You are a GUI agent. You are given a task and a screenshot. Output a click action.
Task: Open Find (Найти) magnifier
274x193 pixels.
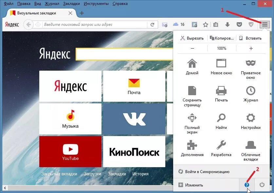coord(221,118)
